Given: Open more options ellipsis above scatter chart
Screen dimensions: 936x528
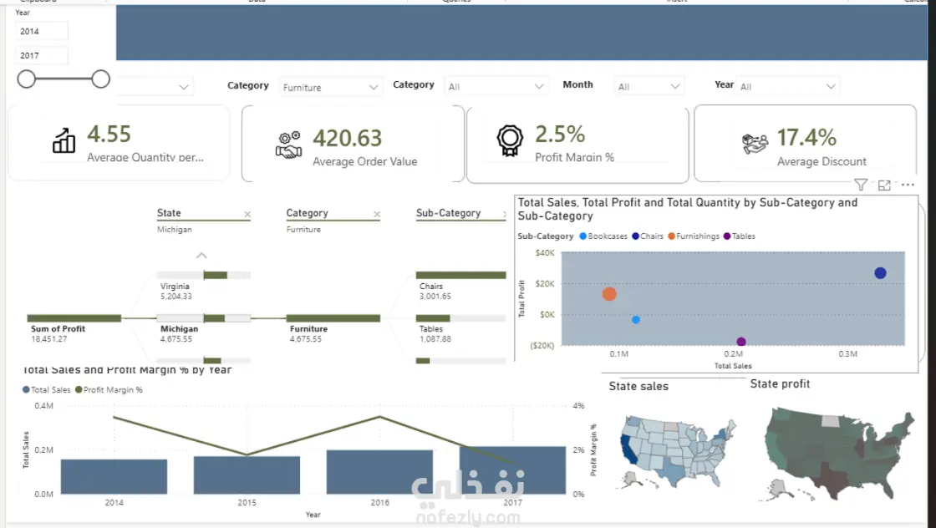Looking at the screenshot, I should coord(908,185).
